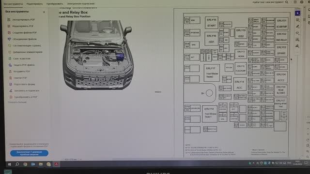Viewport: 310px width, 174px height.
Task: Click the engine bay car image in document
Action: 97,55
